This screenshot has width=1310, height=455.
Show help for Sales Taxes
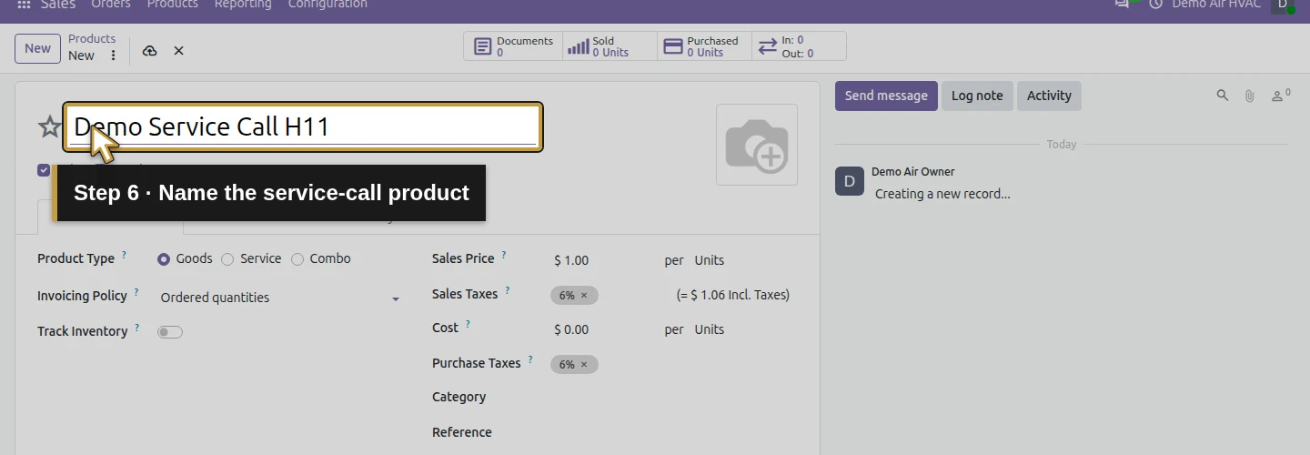(x=508, y=291)
